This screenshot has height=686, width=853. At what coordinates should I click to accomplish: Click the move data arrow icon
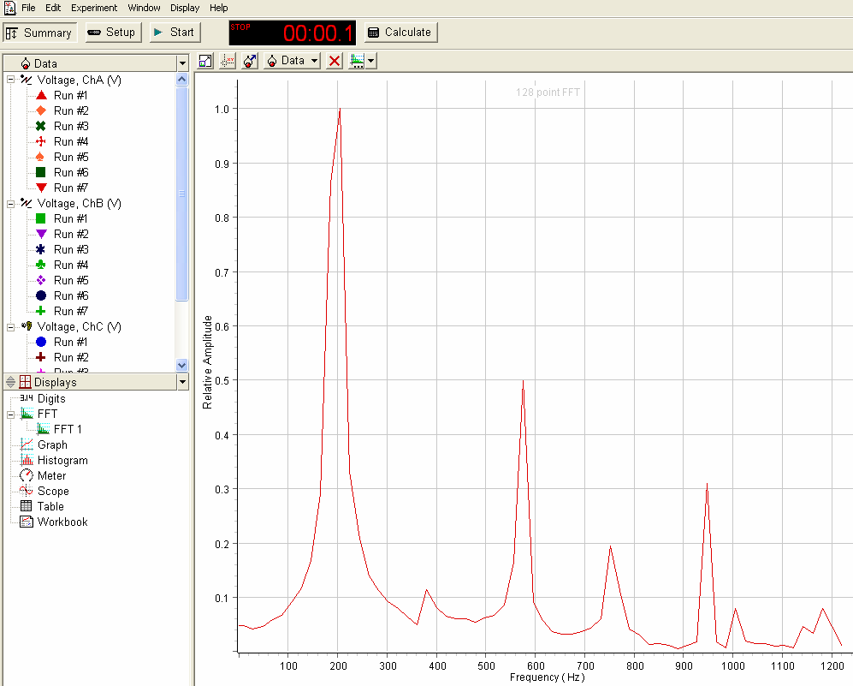click(250, 61)
